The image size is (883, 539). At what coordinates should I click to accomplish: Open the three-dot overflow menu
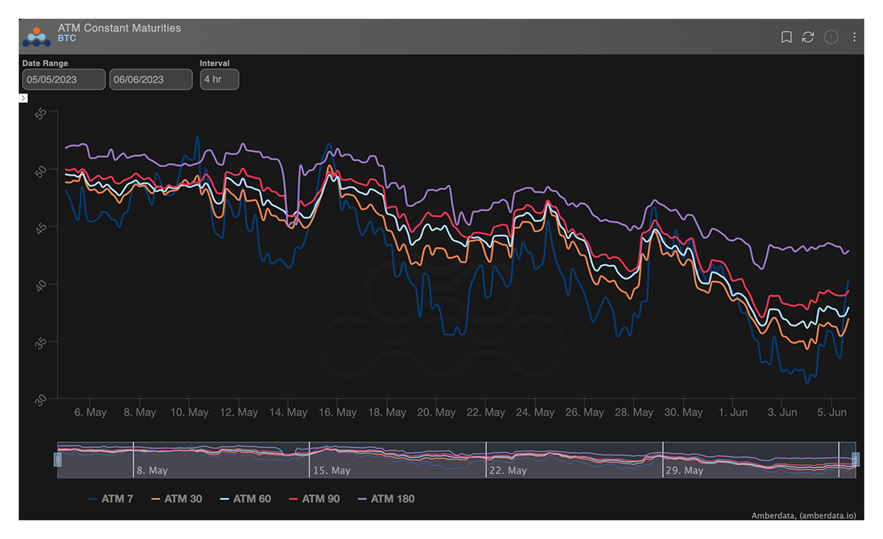pyautogui.click(x=854, y=37)
